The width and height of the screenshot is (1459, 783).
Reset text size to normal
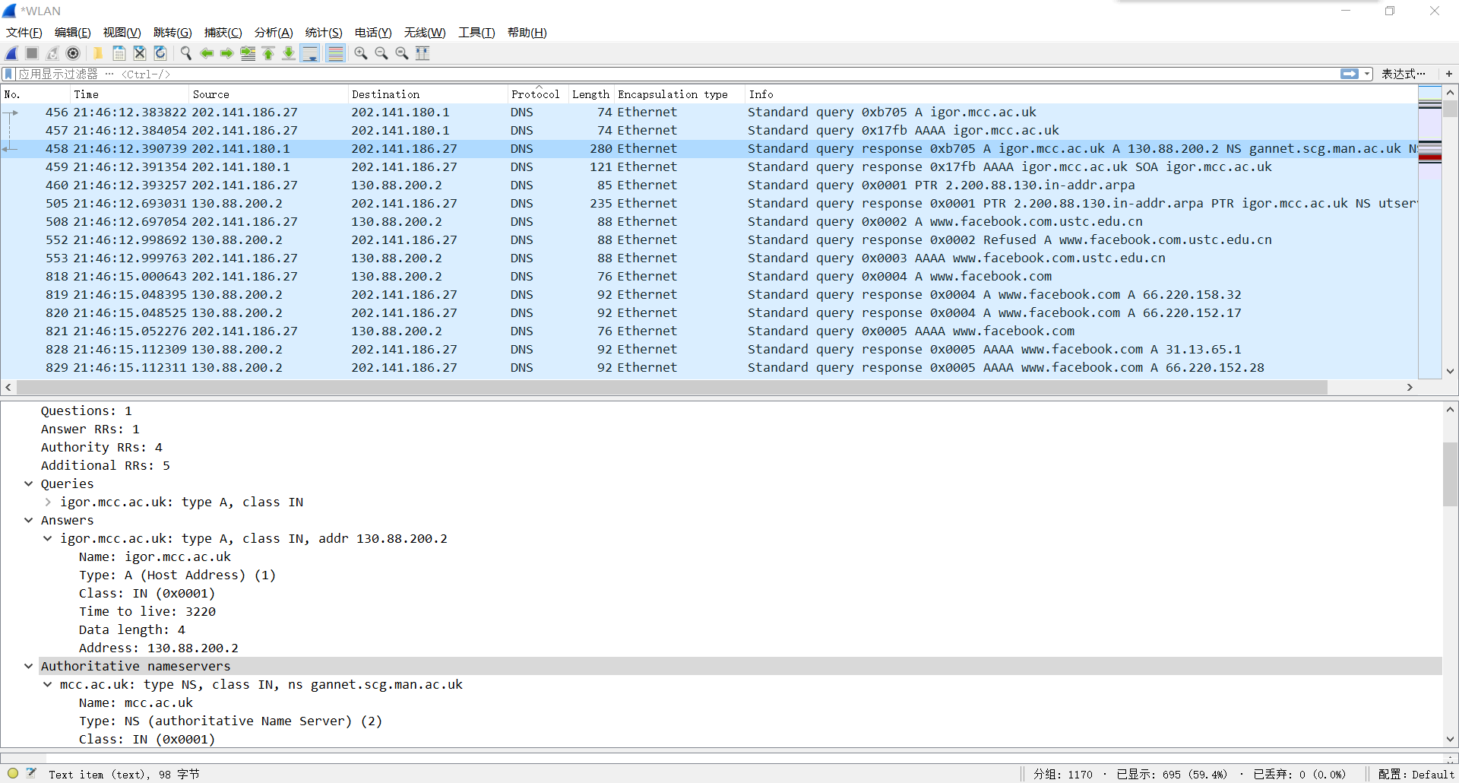[402, 53]
